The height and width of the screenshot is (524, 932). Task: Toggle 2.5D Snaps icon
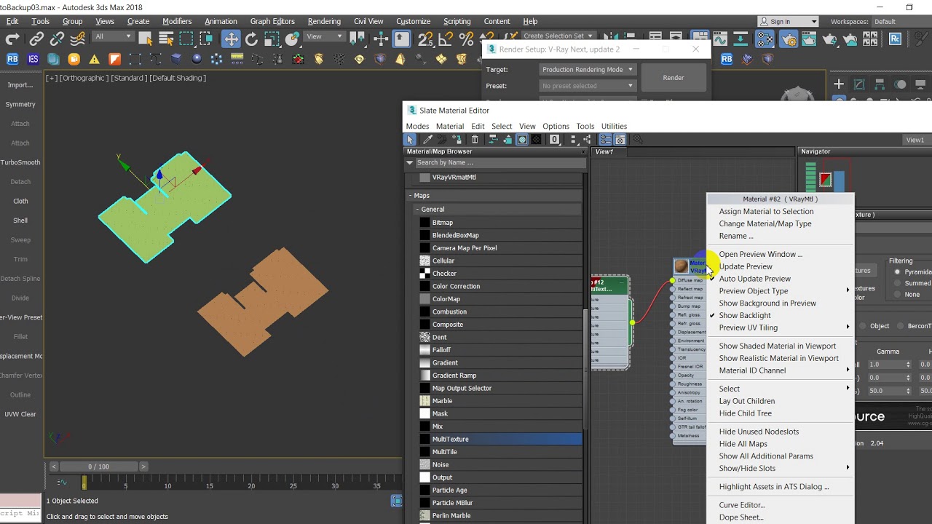[426, 39]
